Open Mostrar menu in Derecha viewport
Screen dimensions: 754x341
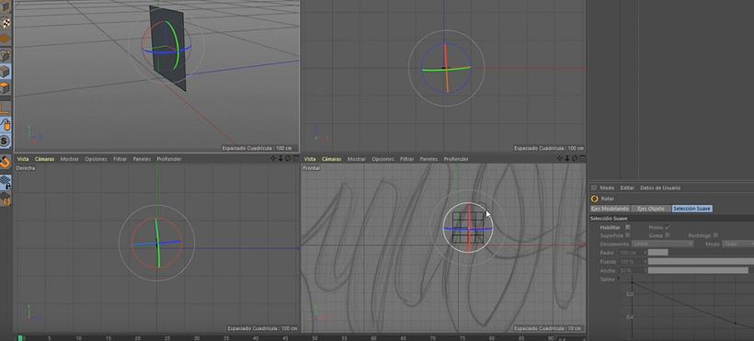click(69, 159)
